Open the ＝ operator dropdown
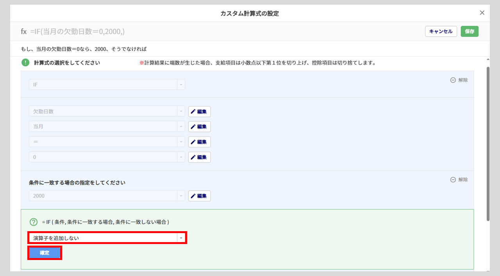 point(107,142)
